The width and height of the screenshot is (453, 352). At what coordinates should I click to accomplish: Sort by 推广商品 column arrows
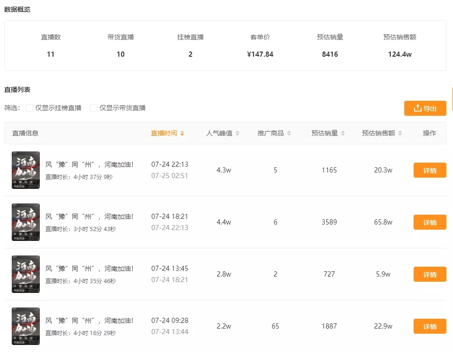tap(289, 133)
